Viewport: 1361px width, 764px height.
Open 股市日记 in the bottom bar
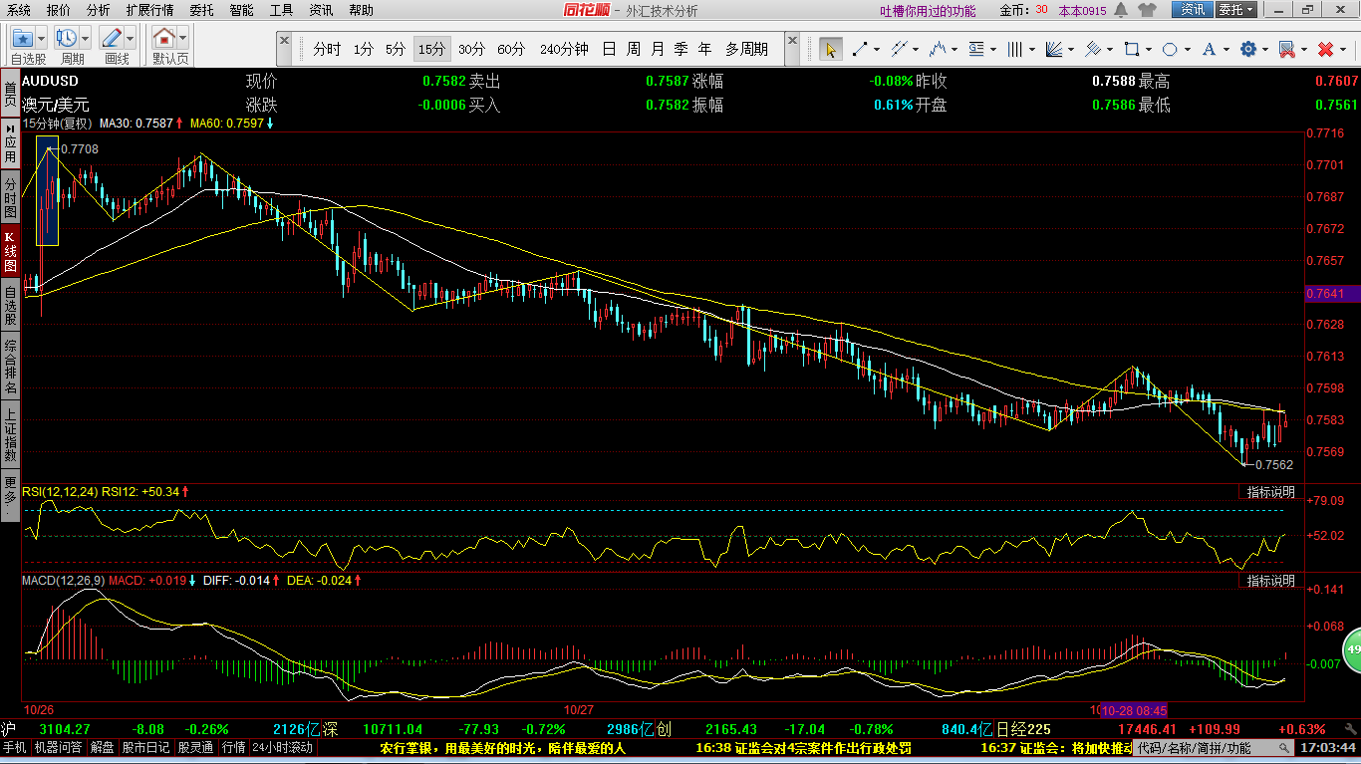(146, 747)
